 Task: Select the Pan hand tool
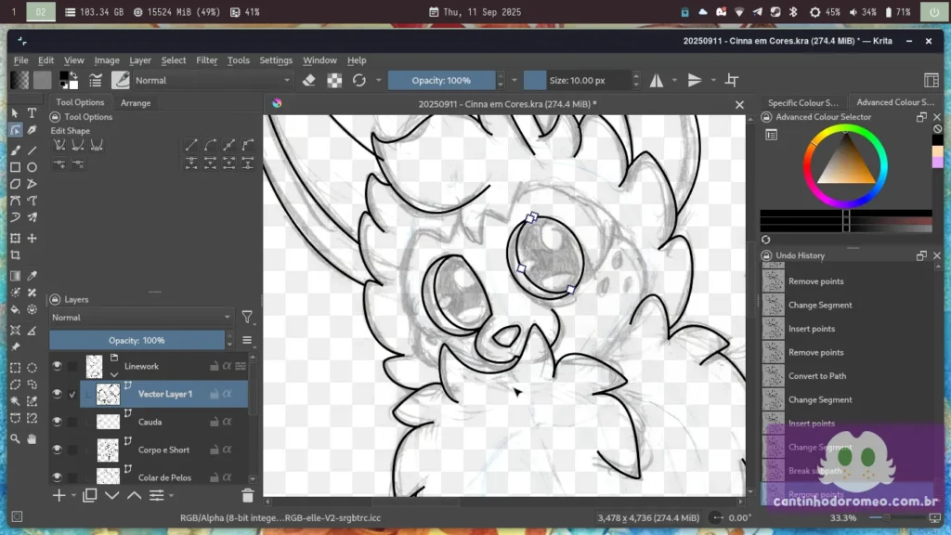click(33, 438)
